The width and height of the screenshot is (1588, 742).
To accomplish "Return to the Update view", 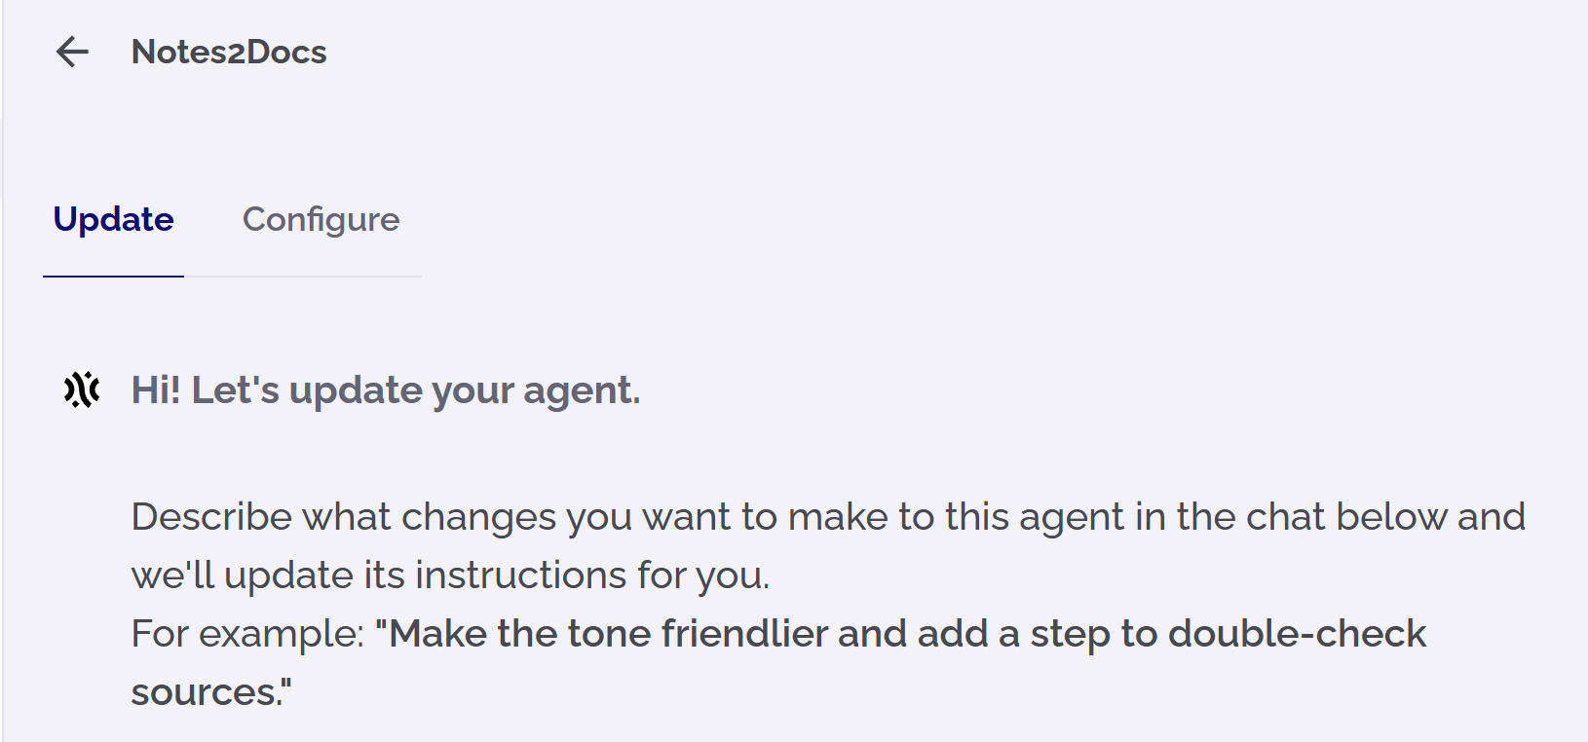I will click(113, 220).
